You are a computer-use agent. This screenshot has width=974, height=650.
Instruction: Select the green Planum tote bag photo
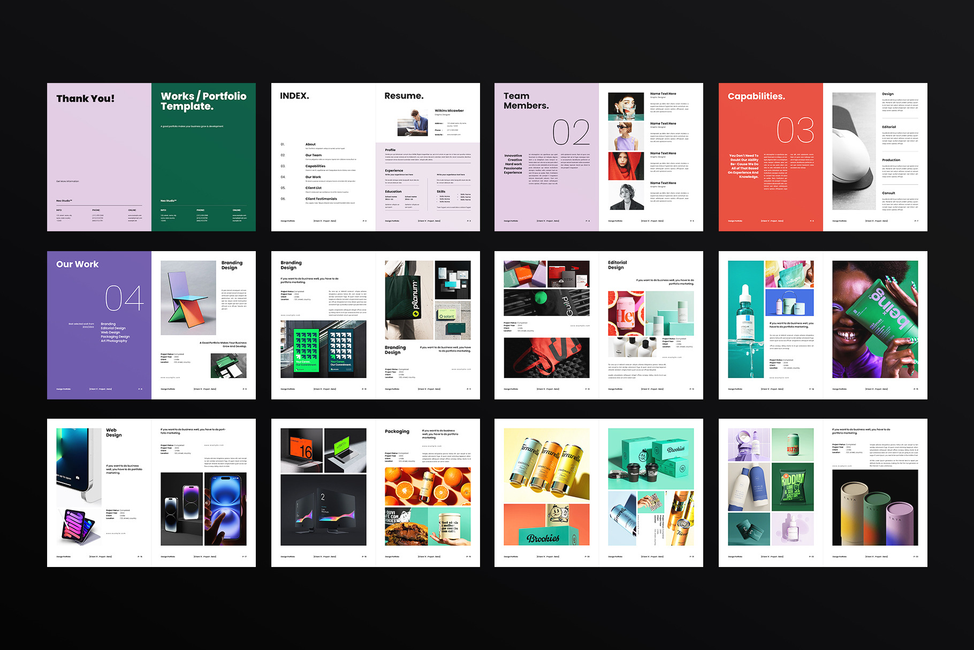408,300
